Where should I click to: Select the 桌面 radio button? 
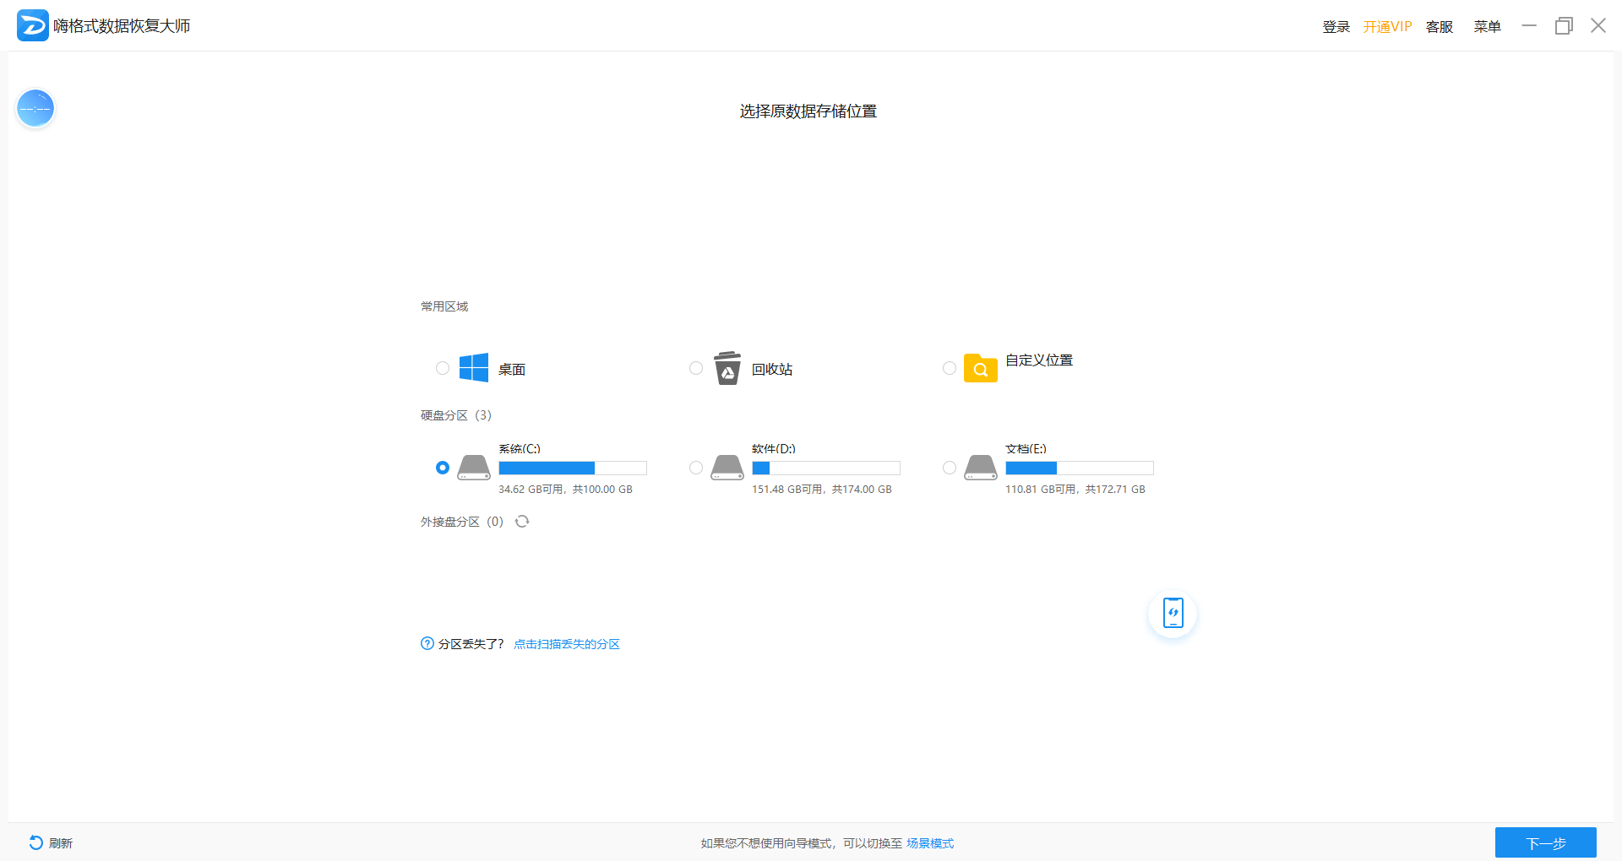pos(442,368)
